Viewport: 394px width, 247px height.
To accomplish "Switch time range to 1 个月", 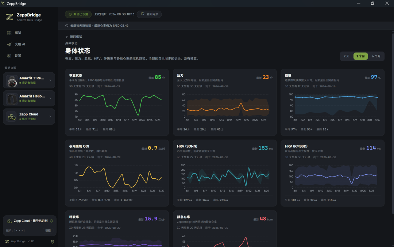I will pos(360,56).
